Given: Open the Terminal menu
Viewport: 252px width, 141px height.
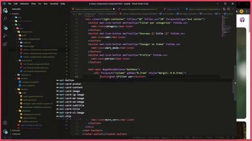Looking at the screenshot, I should [54, 4].
